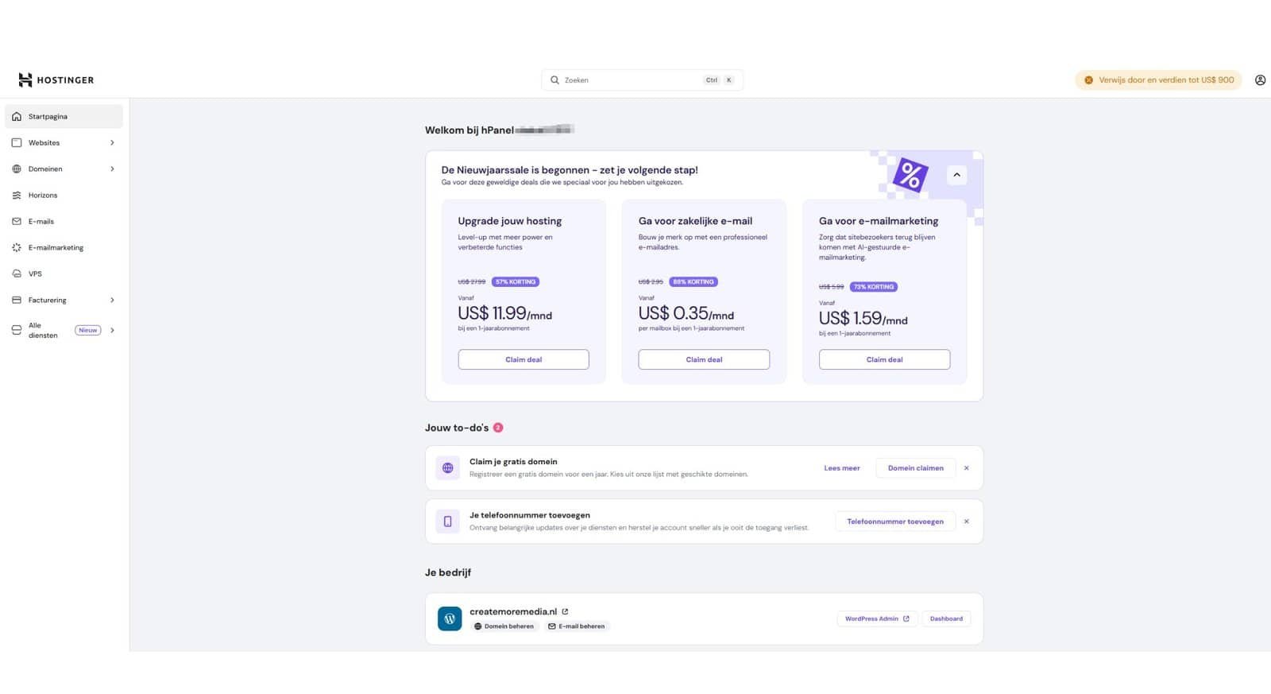Click the to-do's count badge
1271x694 pixels.
click(498, 428)
